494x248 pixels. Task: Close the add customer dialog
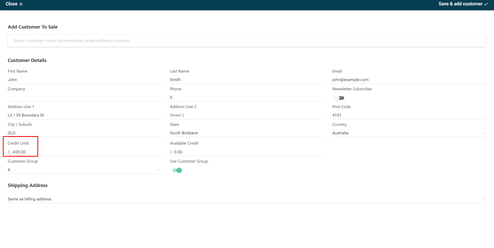(14, 4)
